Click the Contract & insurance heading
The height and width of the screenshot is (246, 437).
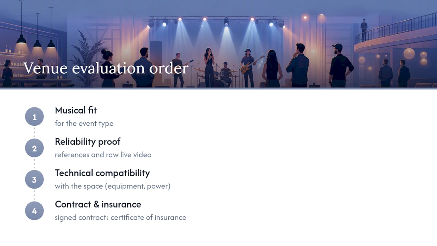(98, 204)
